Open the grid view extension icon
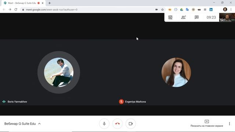Image resolution: width=235 pixels, height=132 pixels. (170, 17)
